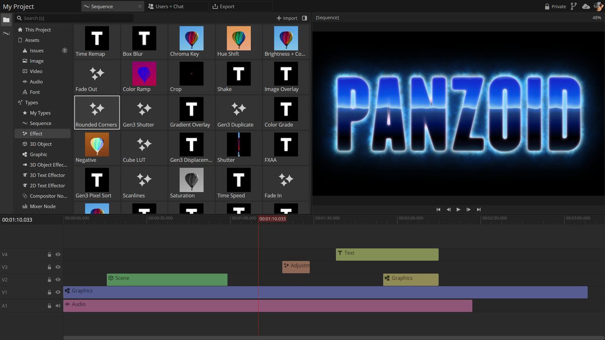605x340 pixels.
Task: Lock track V3
Action: coord(49,267)
